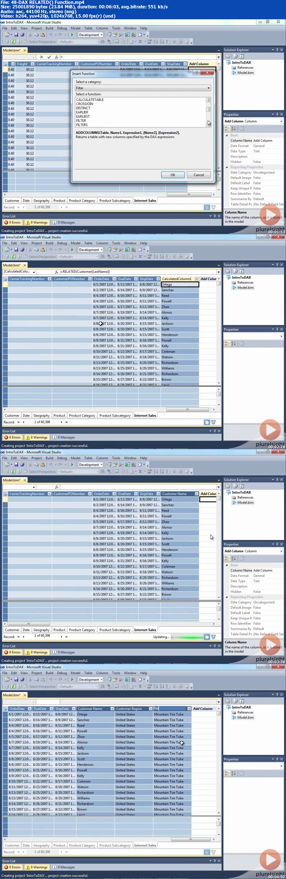Toggle the 0 Warnings filter in the 00:01:13 frame

tap(37, 222)
